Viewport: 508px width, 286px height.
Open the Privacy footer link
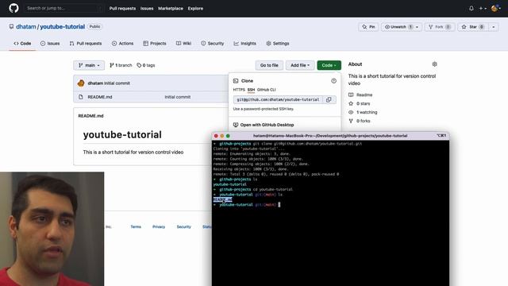click(159, 226)
